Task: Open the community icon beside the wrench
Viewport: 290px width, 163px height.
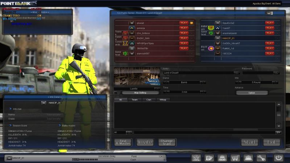Action: click(x=248, y=158)
